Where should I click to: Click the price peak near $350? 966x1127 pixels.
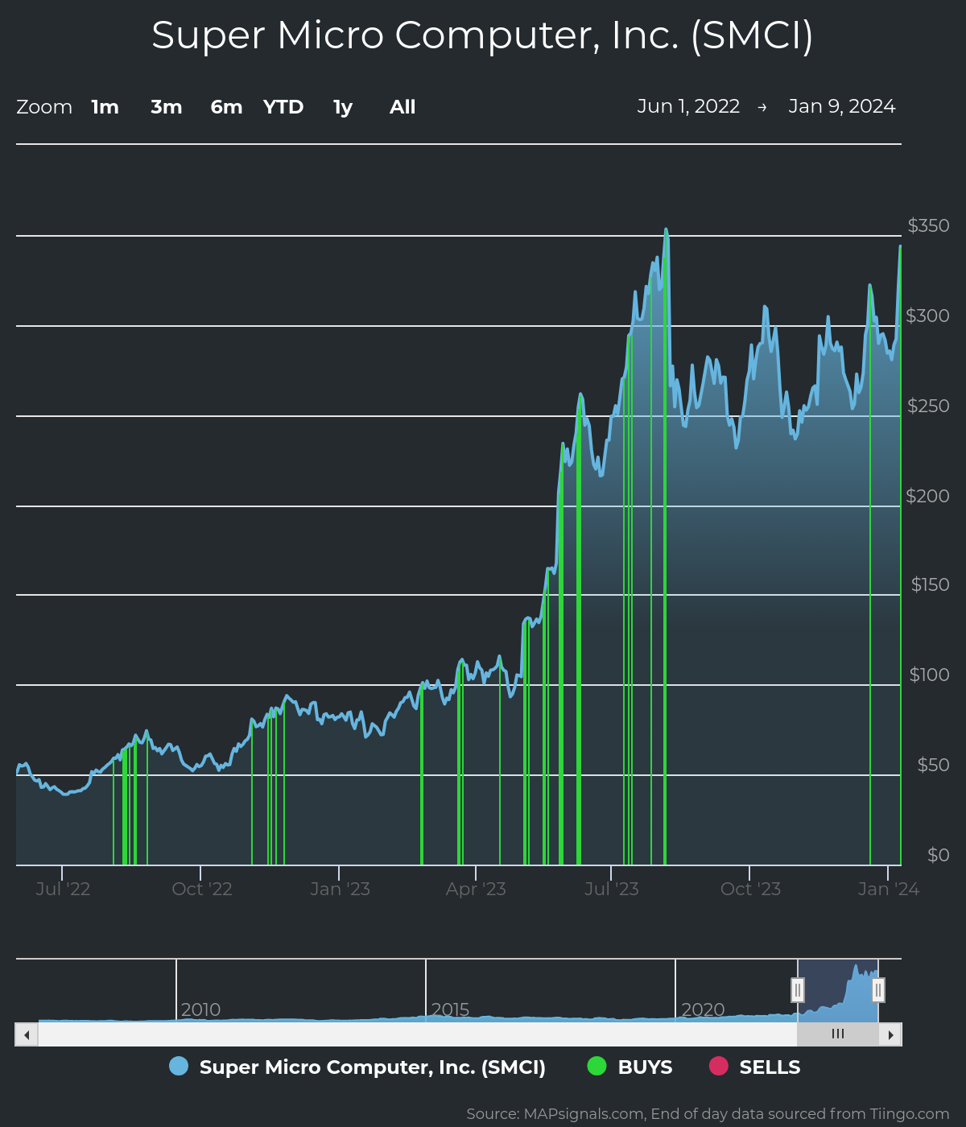pos(666,230)
